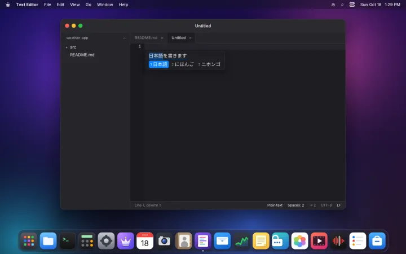The image size is (406, 254).
Task: Close the README.md tab
Action: pos(162,38)
